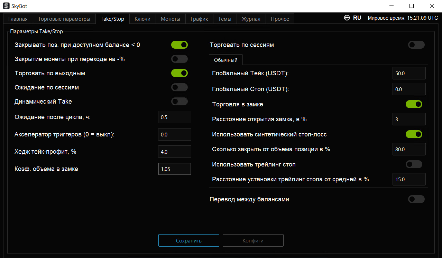Enable the 'Динамический Take' switch
The width and height of the screenshot is (442, 258).
pyautogui.click(x=179, y=102)
